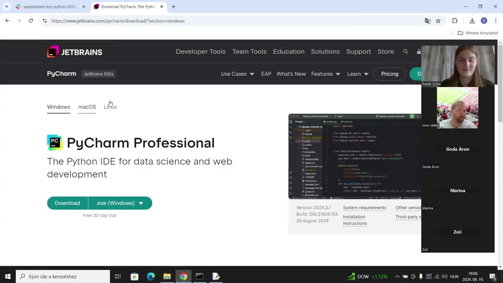Click the volume icon in the system tray

tap(445, 277)
